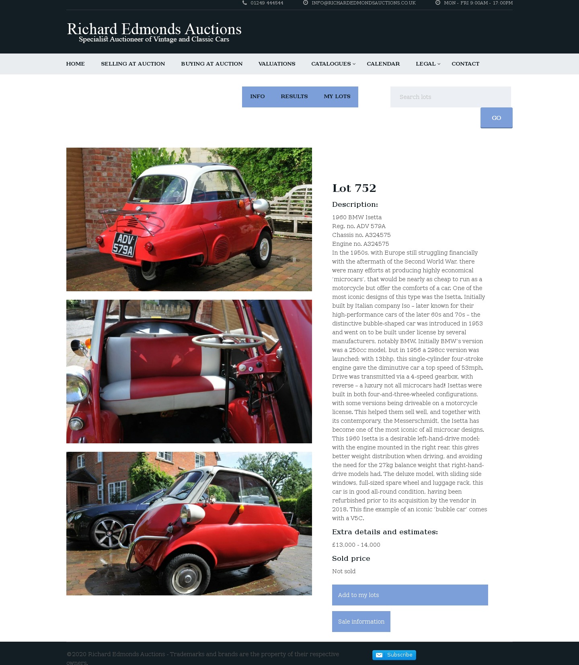This screenshot has height=665, width=579.
Task: Open the red and white interior photo
Action: click(x=189, y=371)
